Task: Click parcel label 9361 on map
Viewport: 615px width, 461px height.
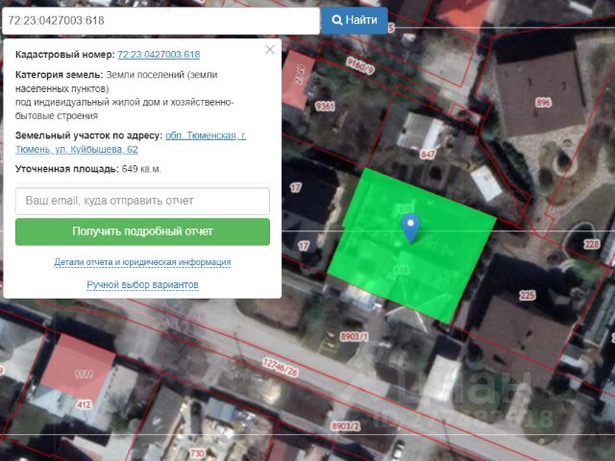Action: tap(324, 107)
